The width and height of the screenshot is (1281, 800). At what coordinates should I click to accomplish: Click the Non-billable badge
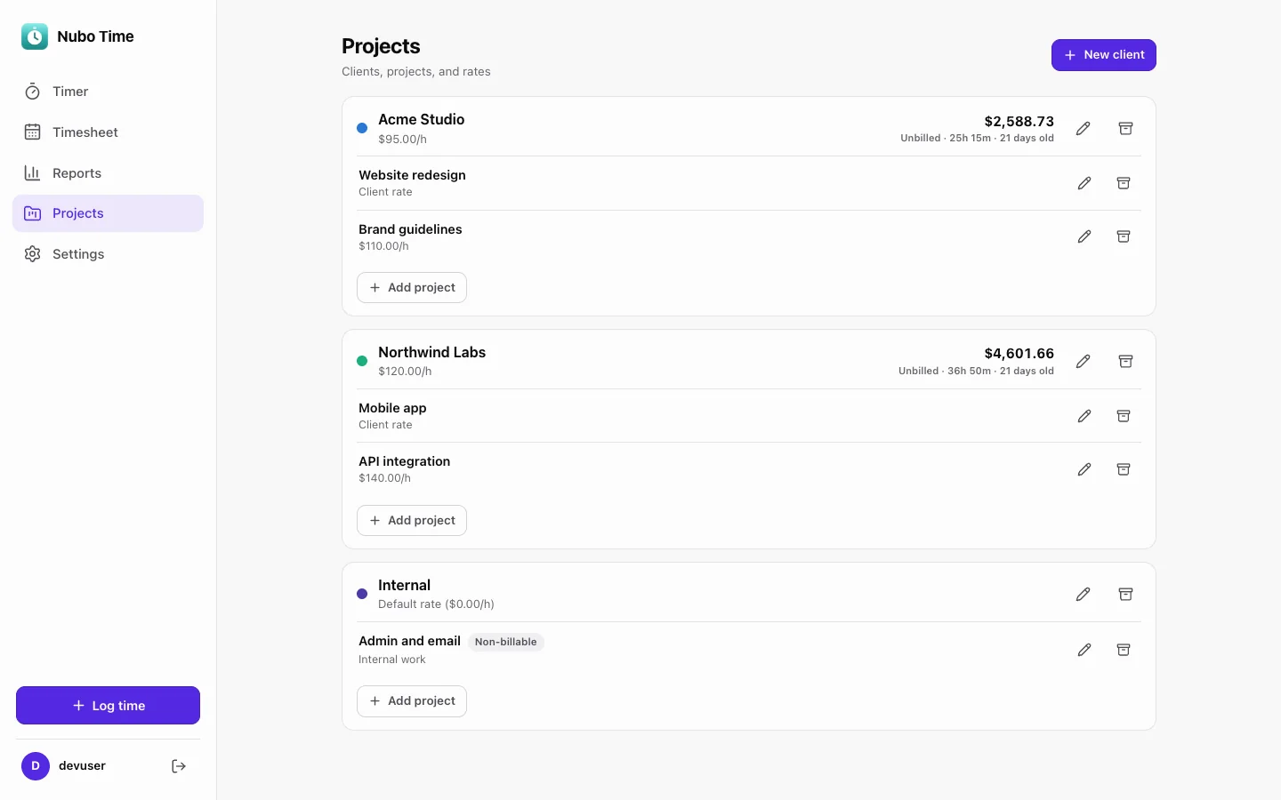click(x=506, y=642)
